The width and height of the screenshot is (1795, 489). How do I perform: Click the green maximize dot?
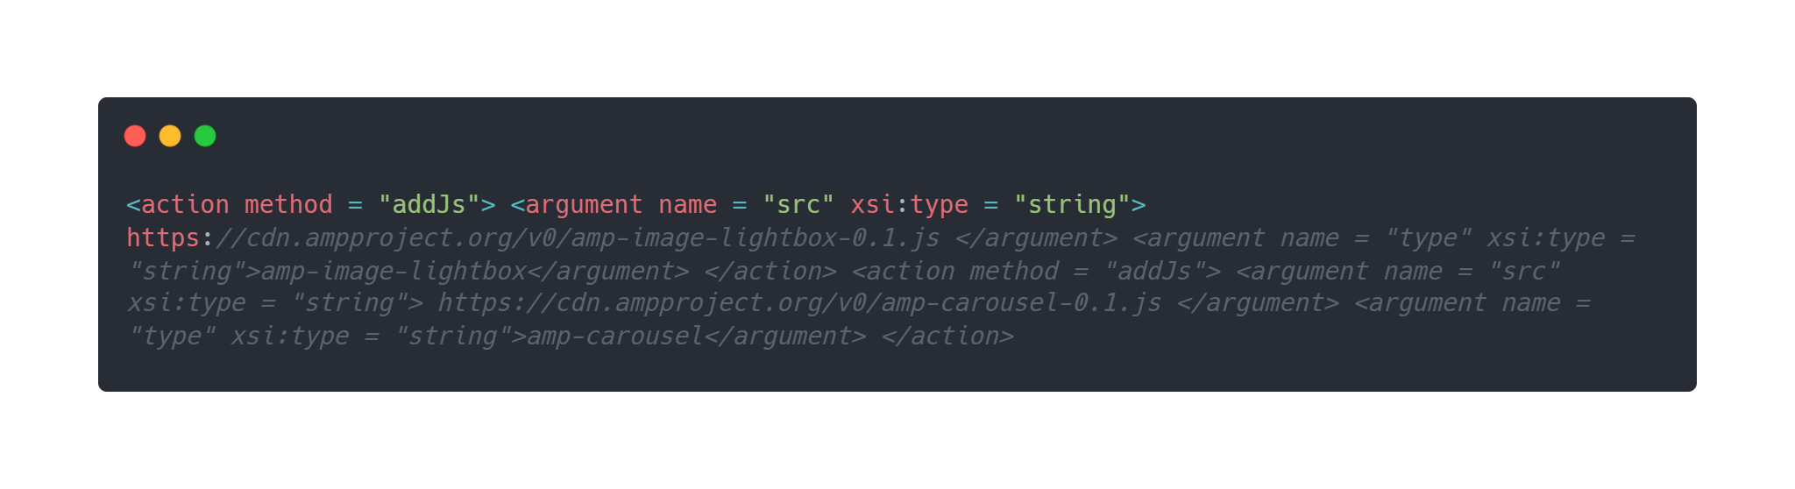[x=205, y=136]
